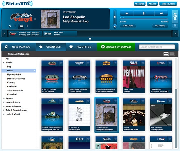
Task: Toggle favorite heart on Pearl Jam card
Action: click(143, 63)
